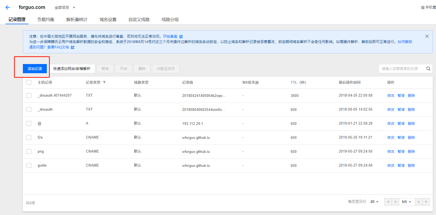This screenshot has height=215, width=436.
Task: Click 删除 for the 2018-08-05 _dnsauth record
Action: tap(411, 110)
